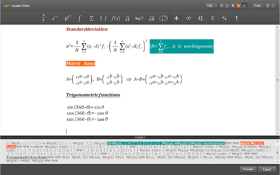The height and width of the screenshot is (175, 280).
Task: Toggle italic text formatting
Action: [244, 6]
